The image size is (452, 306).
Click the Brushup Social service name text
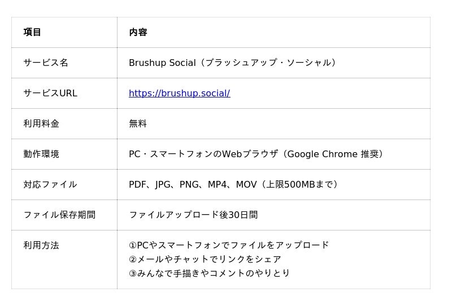(x=162, y=63)
